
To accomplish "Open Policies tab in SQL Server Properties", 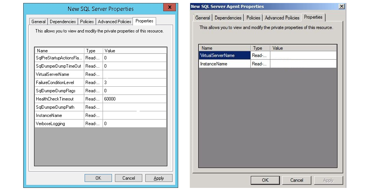I will 87,22.
